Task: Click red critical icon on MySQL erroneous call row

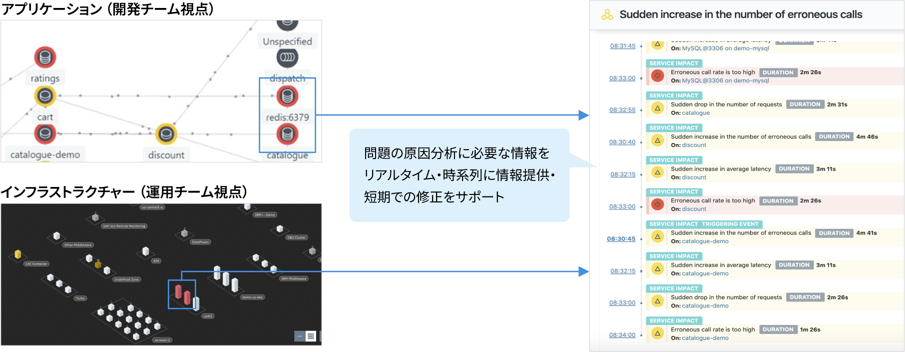Action: pos(658,76)
